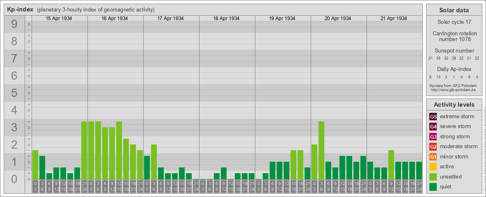Viewport: 486px width, 197px height.
Task: Click the Activity levels panel heading
Action: [454, 105]
